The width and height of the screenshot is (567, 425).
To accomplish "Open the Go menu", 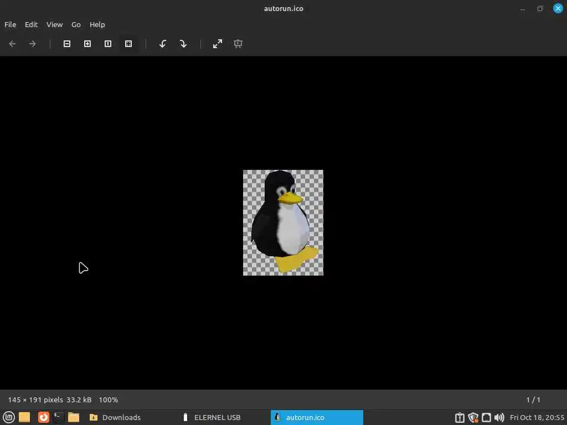I will tap(76, 24).
